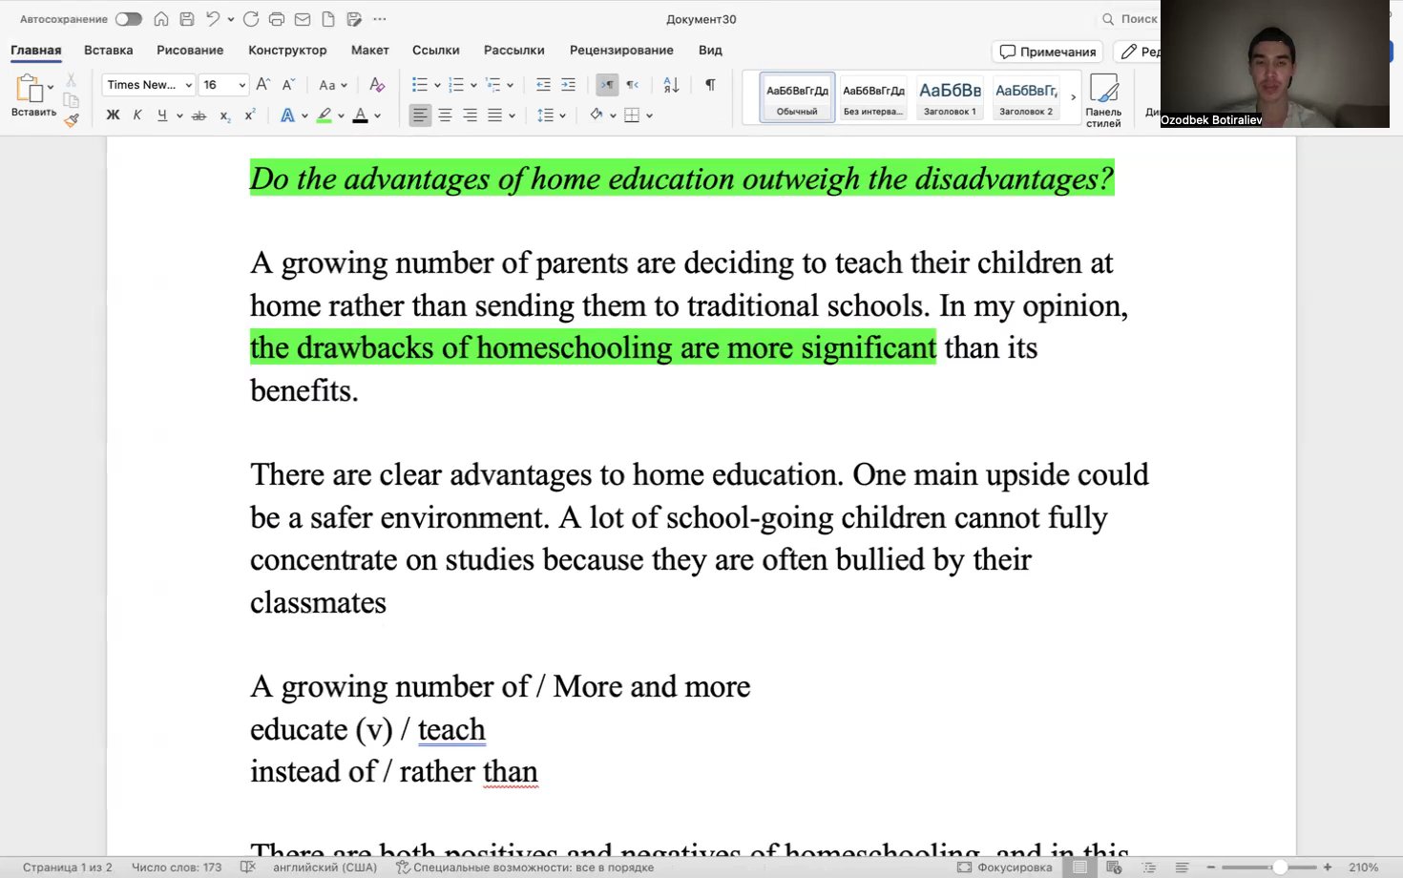Click the sort (АЯ↓) icon

(x=671, y=85)
